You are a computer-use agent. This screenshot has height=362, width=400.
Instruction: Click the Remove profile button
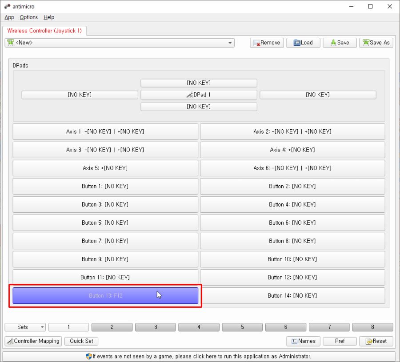coord(267,43)
